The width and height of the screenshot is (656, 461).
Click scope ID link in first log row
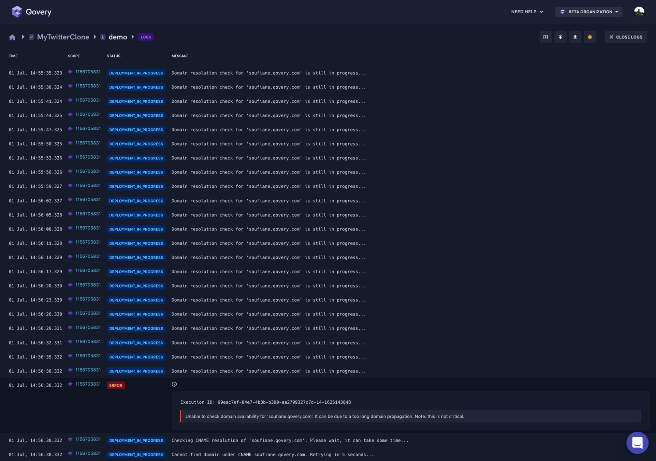pyautogui.click(x=88, y=72)
